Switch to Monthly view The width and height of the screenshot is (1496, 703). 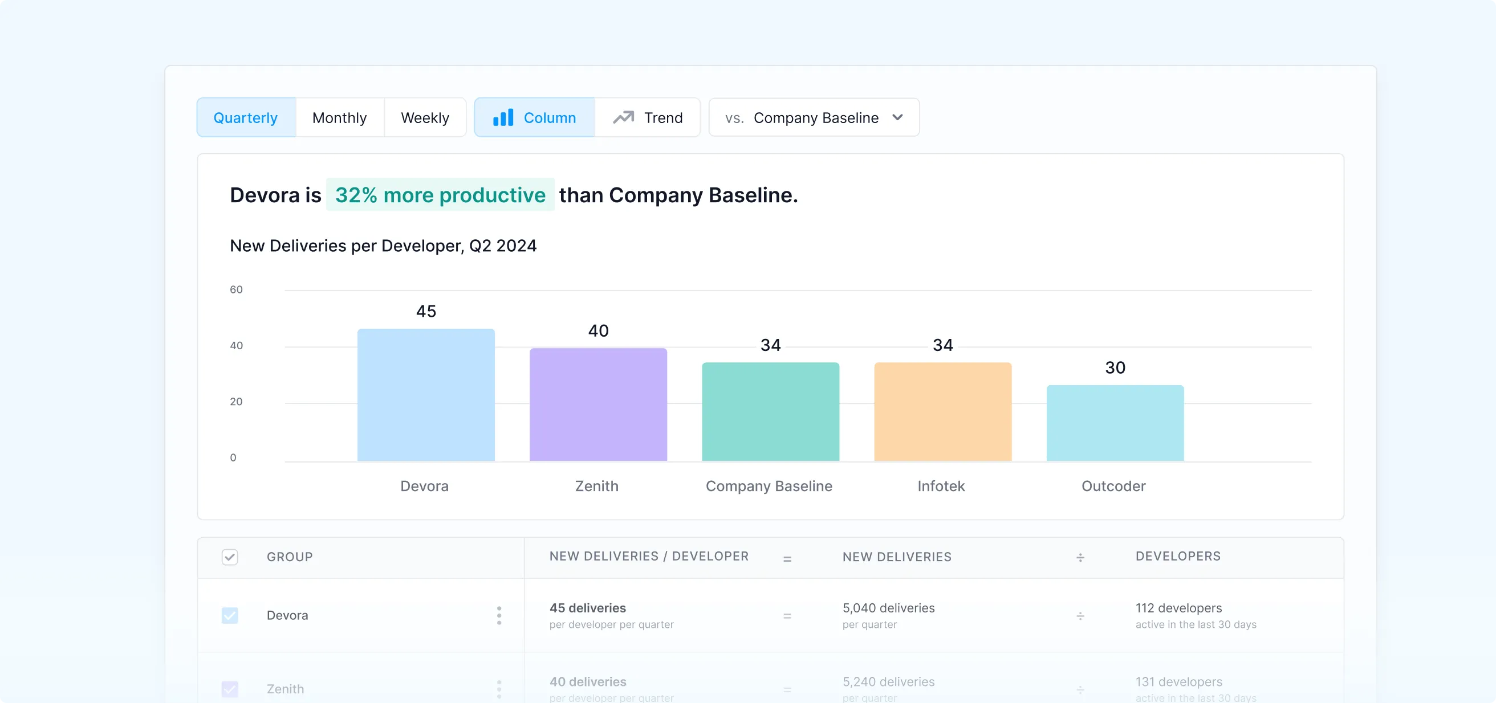point(340,117)
